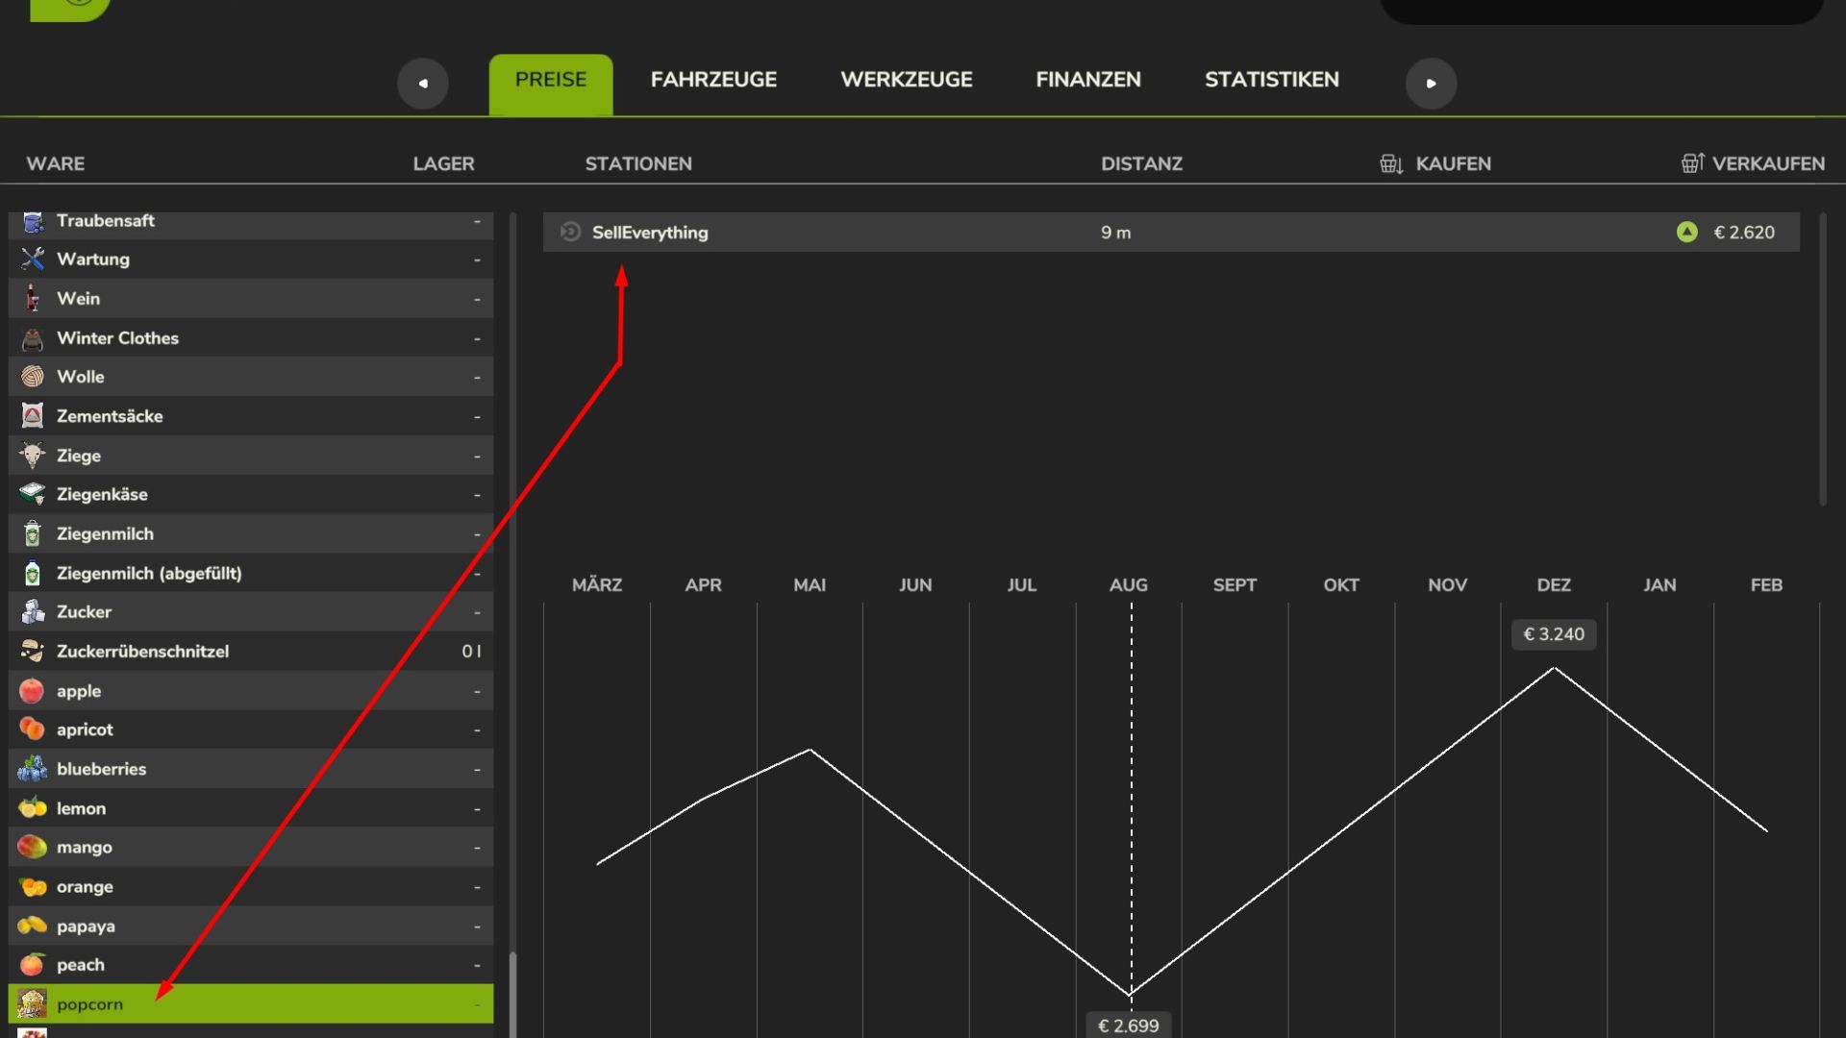This screenshot has width=1846, height=1038.
Task: Click the Wein bottle icon
Action: click(x=33, y=299)
